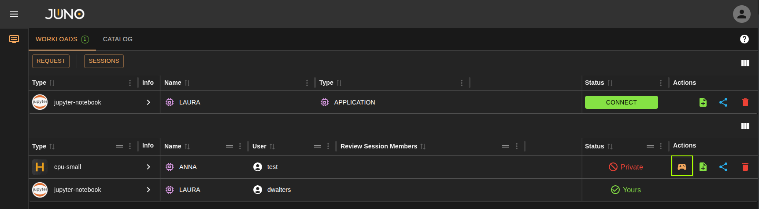Delete the cpu-small ANNA session
The image size is (759, 209).
(x=745, y=167)
